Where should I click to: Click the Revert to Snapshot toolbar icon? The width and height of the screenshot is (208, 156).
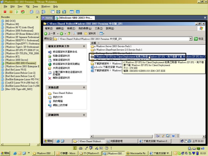pyautogui.click(x=37, y=12)
